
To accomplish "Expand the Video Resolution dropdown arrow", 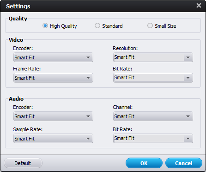I will pos(188,57).
